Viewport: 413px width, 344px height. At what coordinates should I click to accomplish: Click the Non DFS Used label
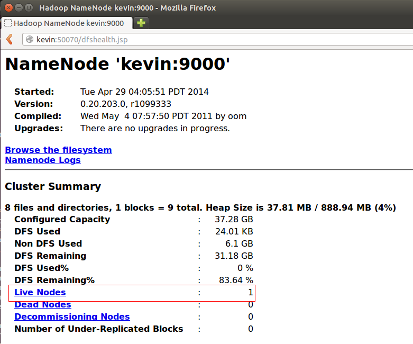48,243
